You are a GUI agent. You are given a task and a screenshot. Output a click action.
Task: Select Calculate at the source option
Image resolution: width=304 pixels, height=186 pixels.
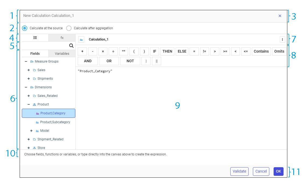click(x=25, y=28)
